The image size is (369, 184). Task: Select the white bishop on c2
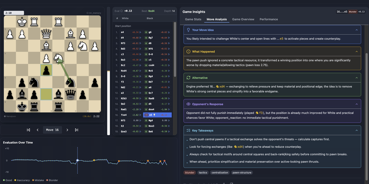71,33
